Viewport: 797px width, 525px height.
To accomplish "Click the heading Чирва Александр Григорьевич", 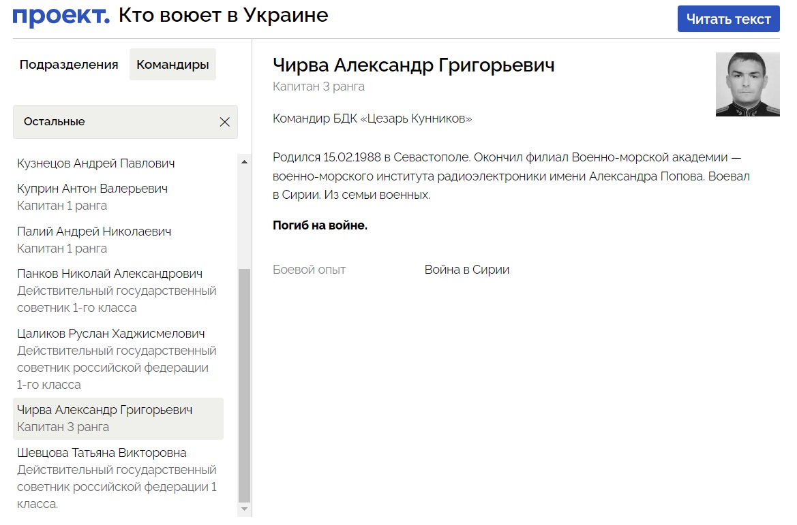I will coord(414,65).
